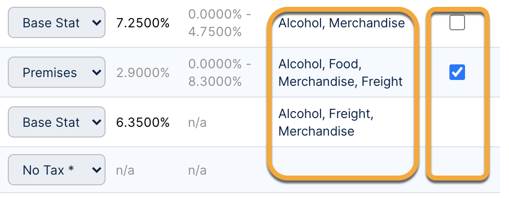Click the 6.3500% rate value
The height and width of the screenshot is (198, 509).
[143, 122]
